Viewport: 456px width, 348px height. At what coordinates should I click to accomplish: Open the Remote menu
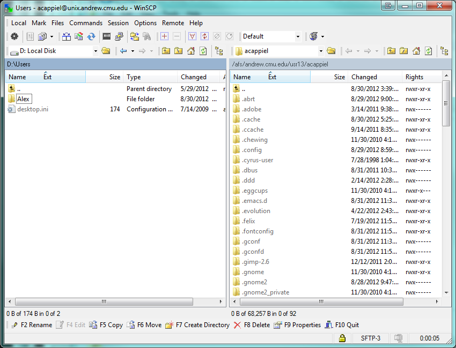click(x=173, y=23)
